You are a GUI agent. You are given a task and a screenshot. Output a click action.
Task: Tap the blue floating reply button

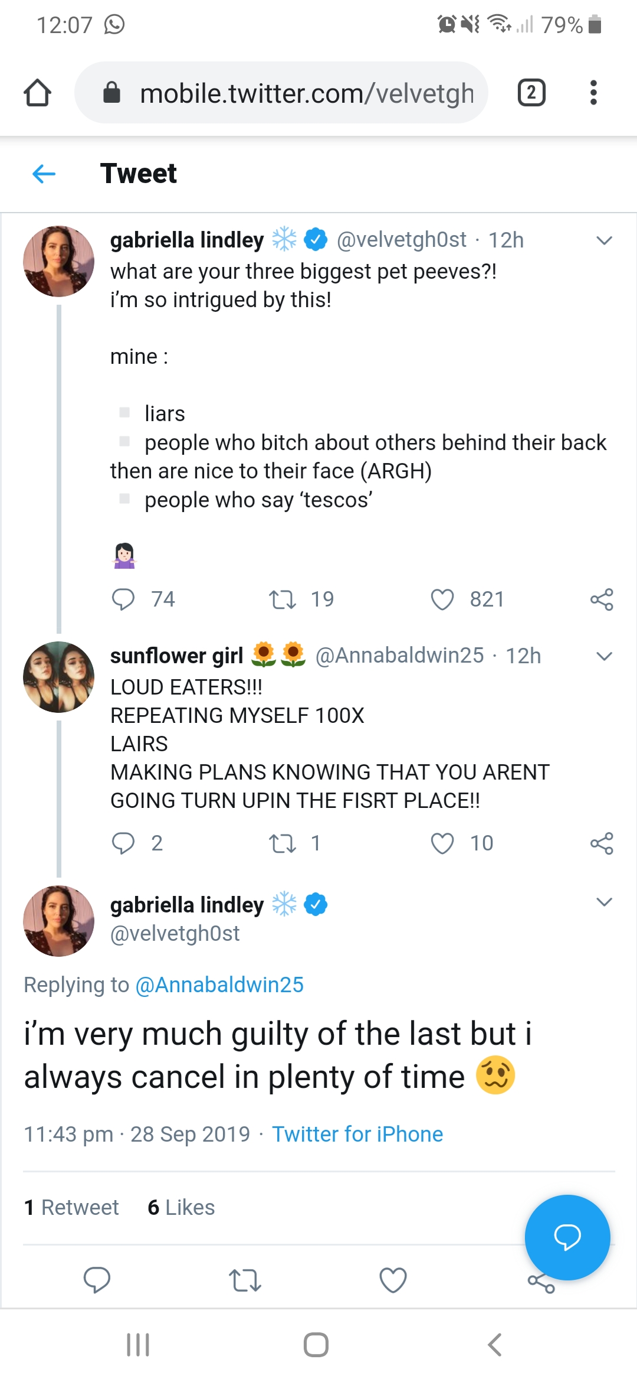(567, 1237)
